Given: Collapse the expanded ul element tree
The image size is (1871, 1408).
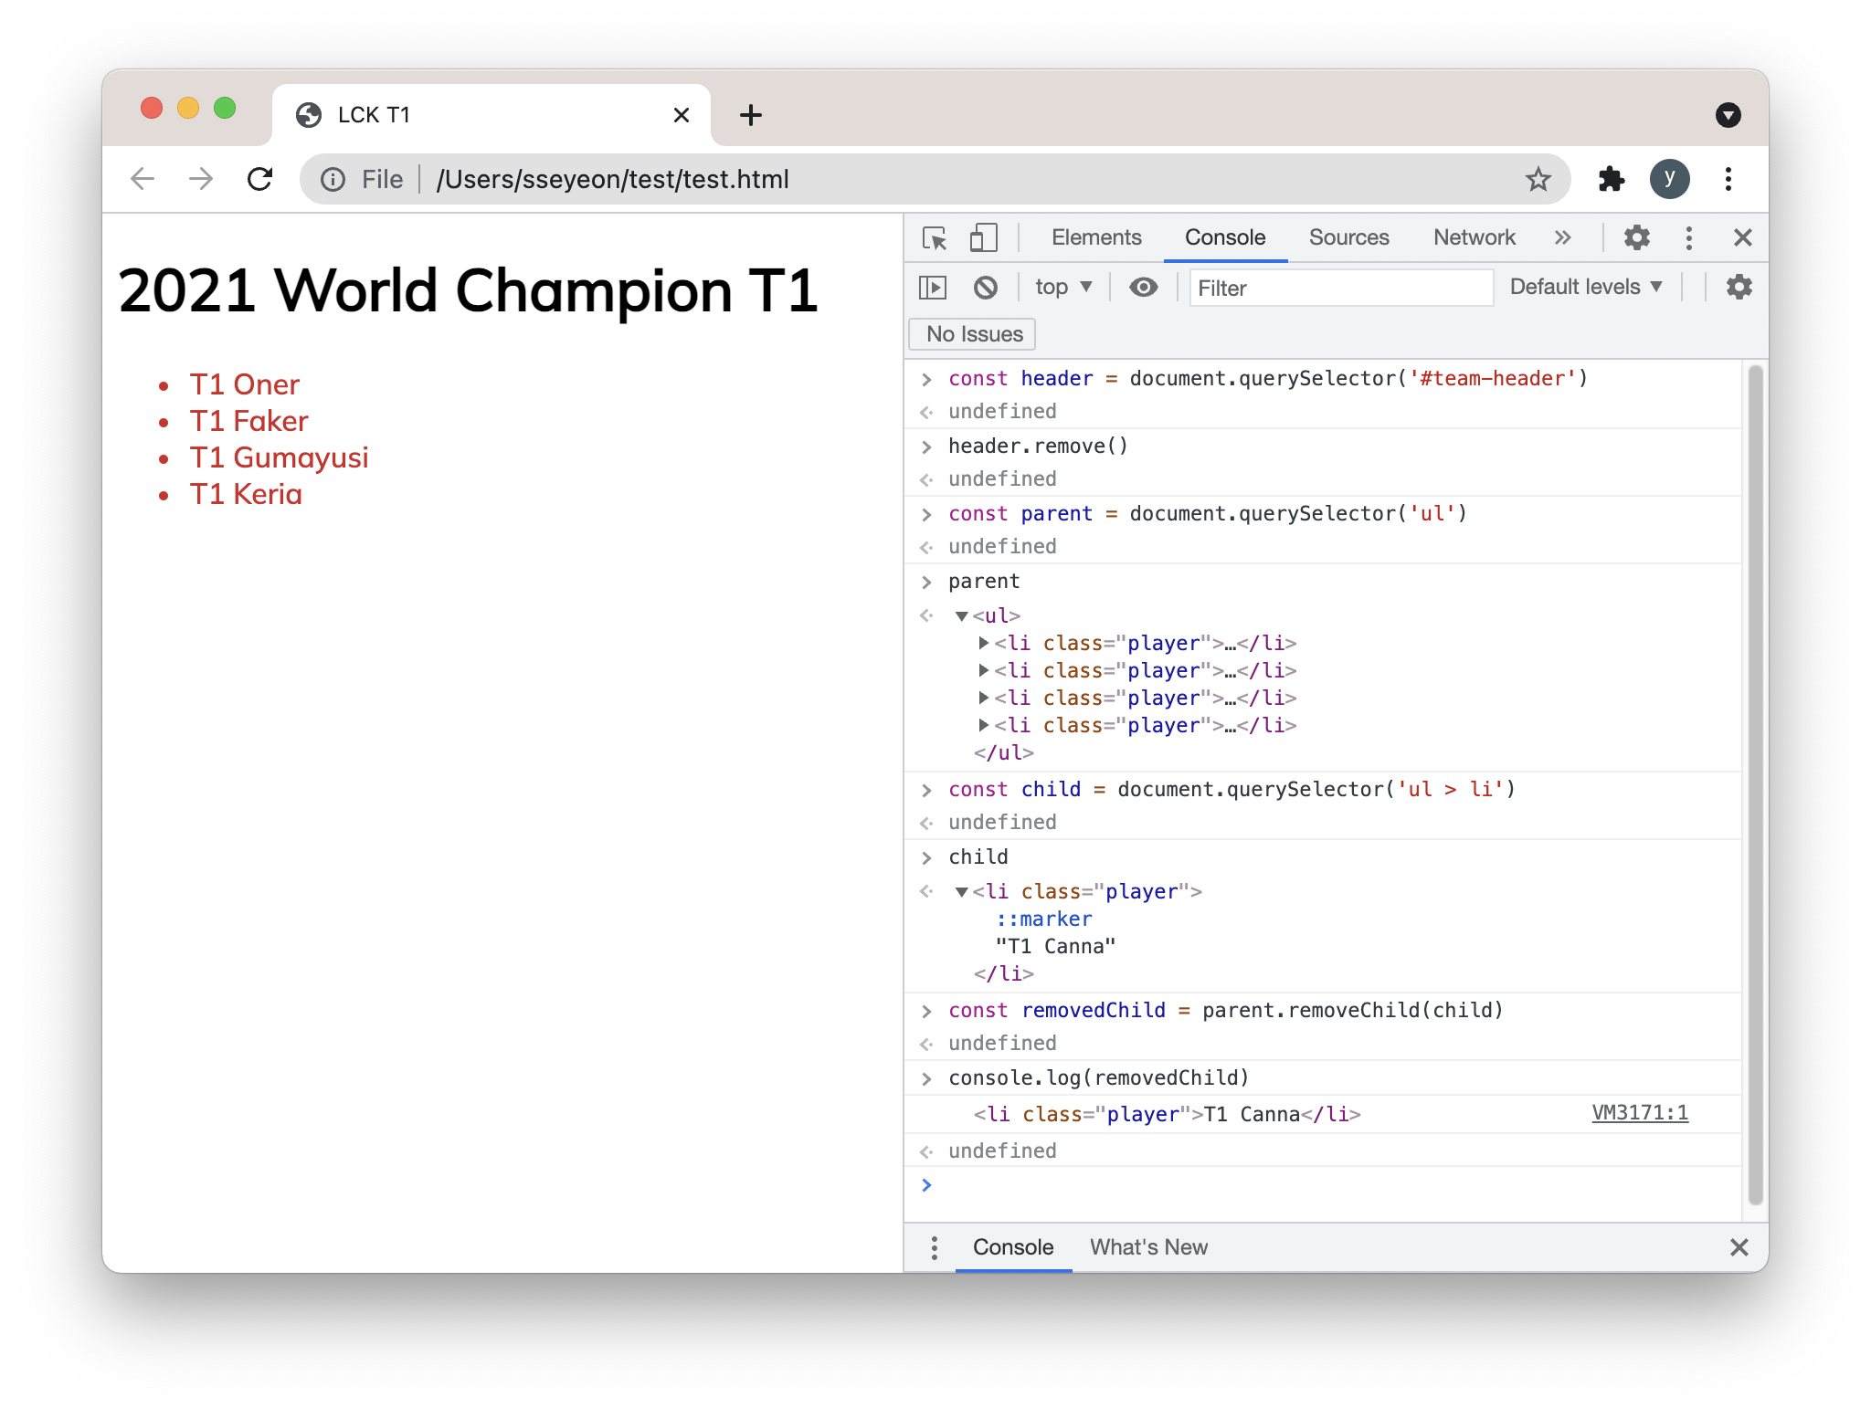Looking at the screenshot, I should [961, 616].
